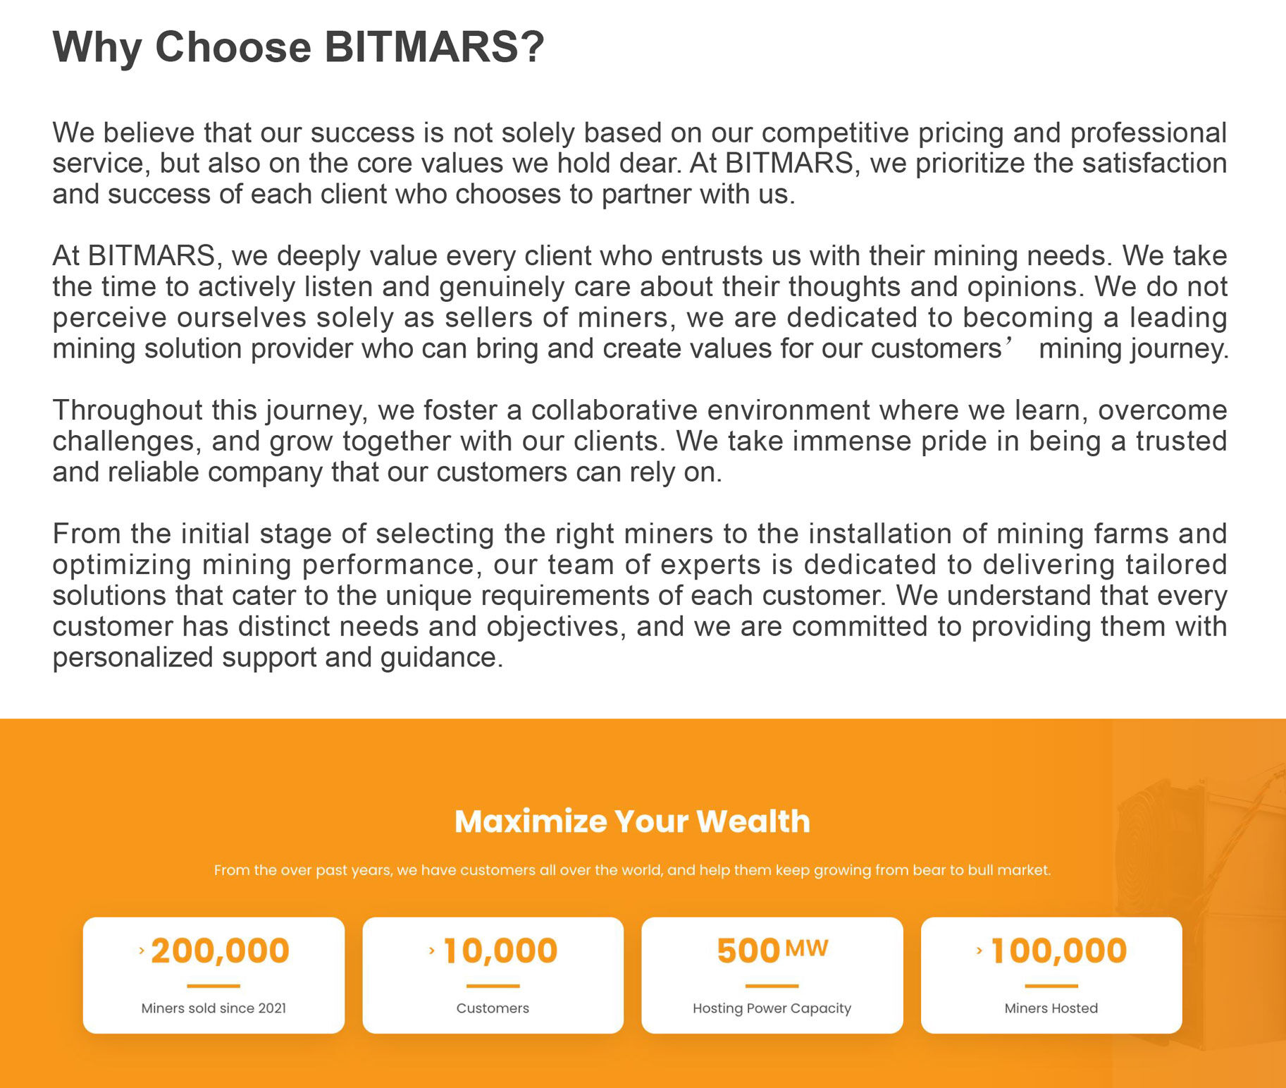Click the 'Customers' card label
This screenshot has width=1286, height=1088.
click(x=493, y=1008)
